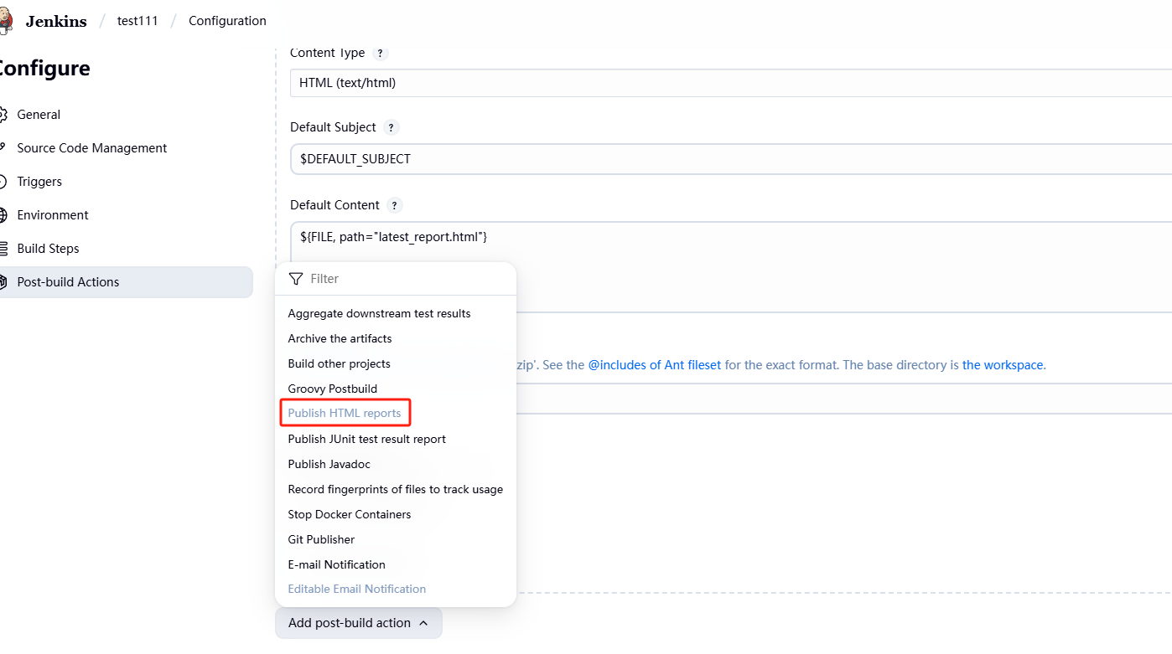Go to Source Code Management section
This screenshot has width=1172, height=654.
pos(92,148)
